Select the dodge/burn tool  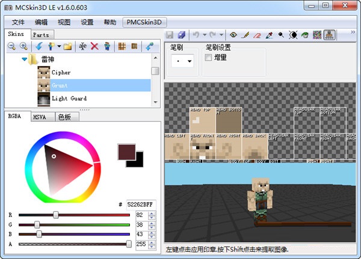[281, 35]
